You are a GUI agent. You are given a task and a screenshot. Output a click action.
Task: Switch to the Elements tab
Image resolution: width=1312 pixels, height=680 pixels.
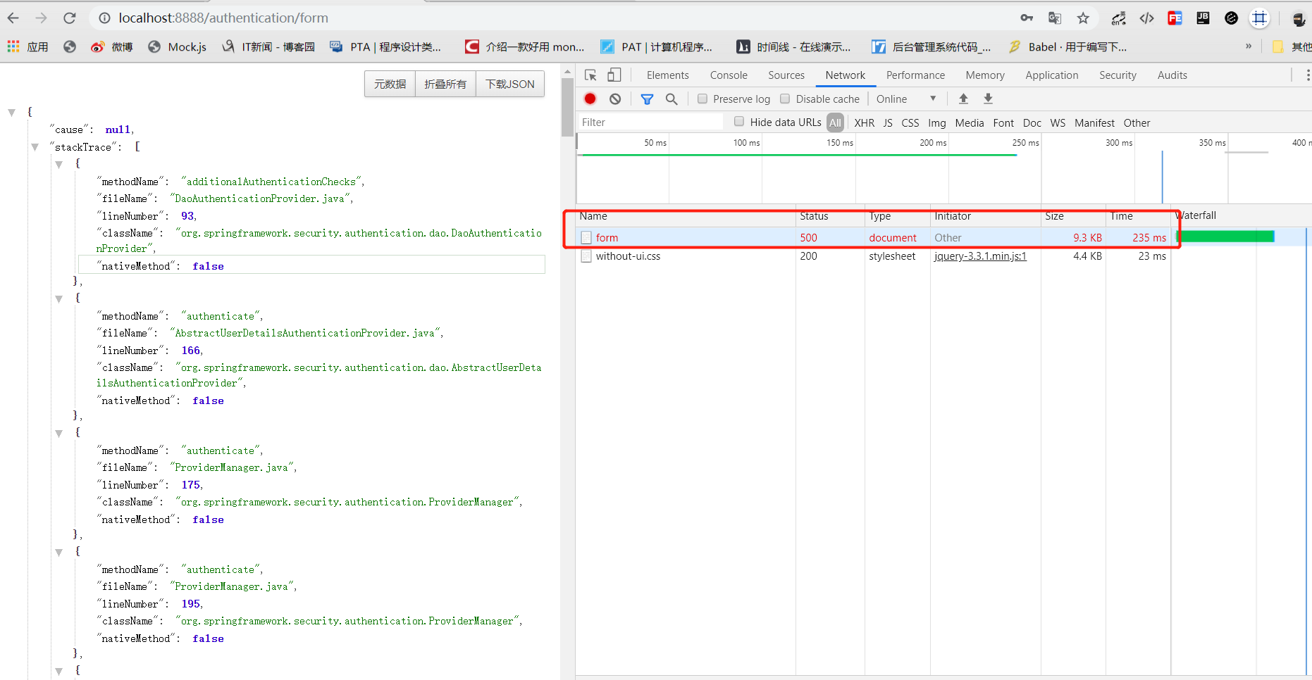[667, 75]
